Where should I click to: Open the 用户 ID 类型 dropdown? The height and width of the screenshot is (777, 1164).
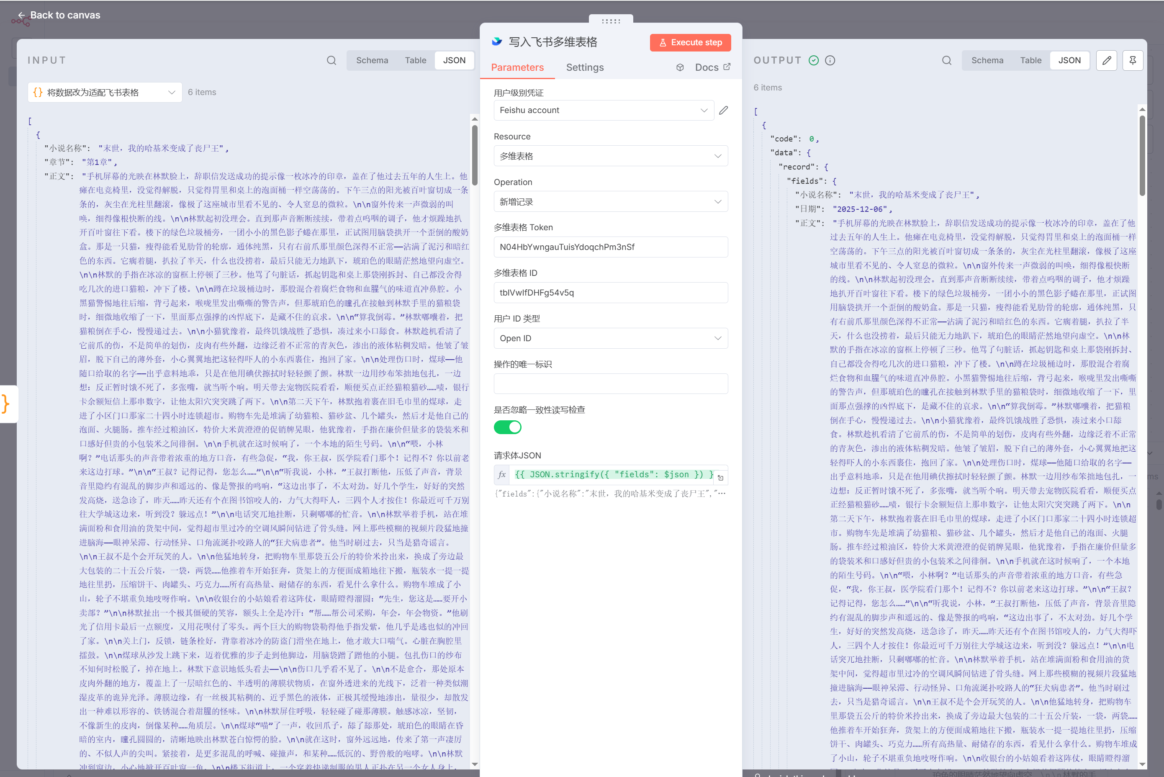coord(610,338)
